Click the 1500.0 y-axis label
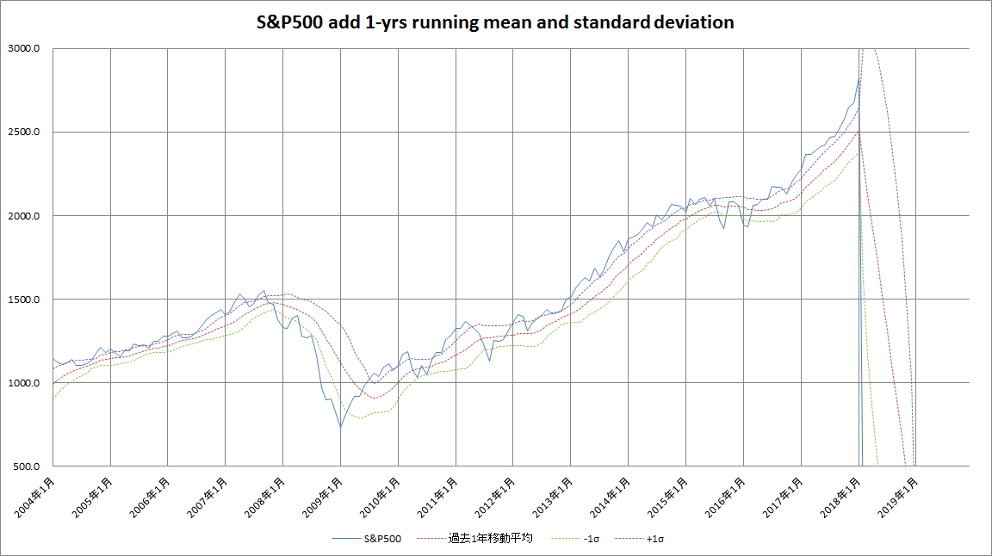This screenshot has width=992, height=556. (24, 300)
